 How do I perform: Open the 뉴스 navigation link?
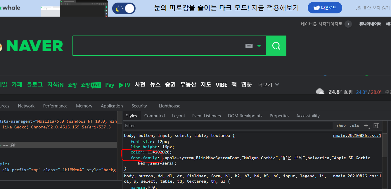pyautogui.click(x=155, y=84)
